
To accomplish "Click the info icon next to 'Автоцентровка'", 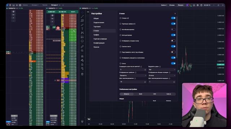I will 120,35.
